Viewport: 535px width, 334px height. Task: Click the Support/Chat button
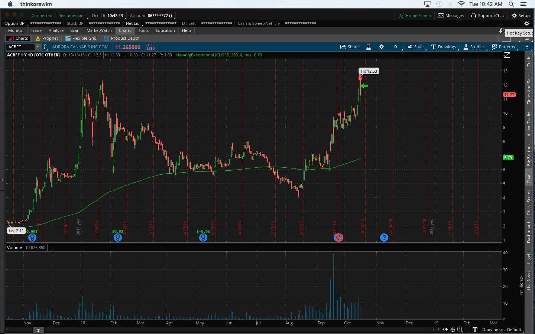(487, 16)
